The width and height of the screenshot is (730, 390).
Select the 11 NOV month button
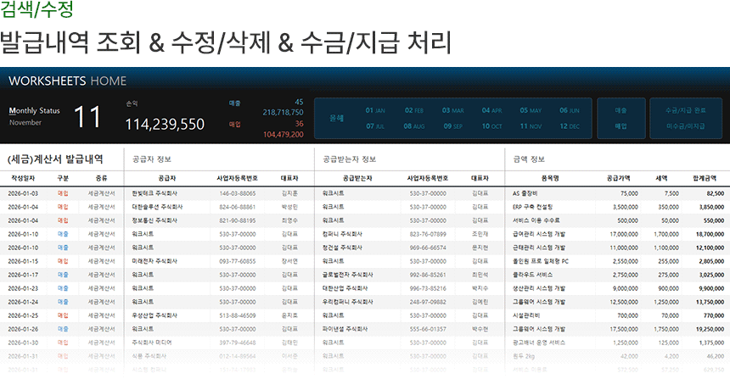530,126
